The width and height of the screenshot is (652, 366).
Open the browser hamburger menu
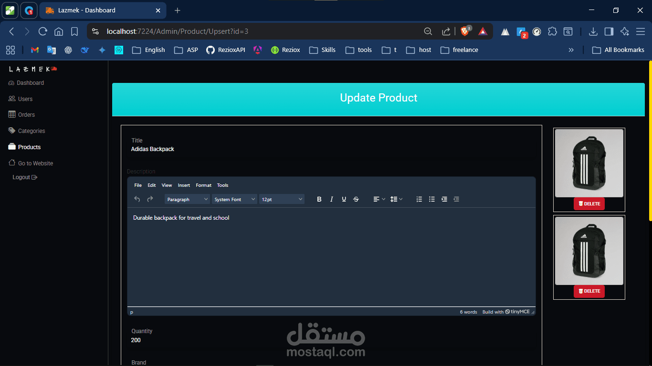[641, 31]
